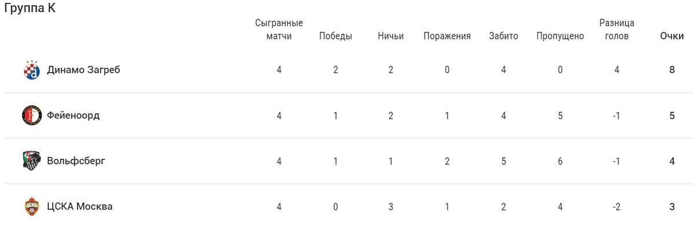Screen dimensions: 694x232
Task: Open the ЦСКА Москва team link
Action: point(80,207)
